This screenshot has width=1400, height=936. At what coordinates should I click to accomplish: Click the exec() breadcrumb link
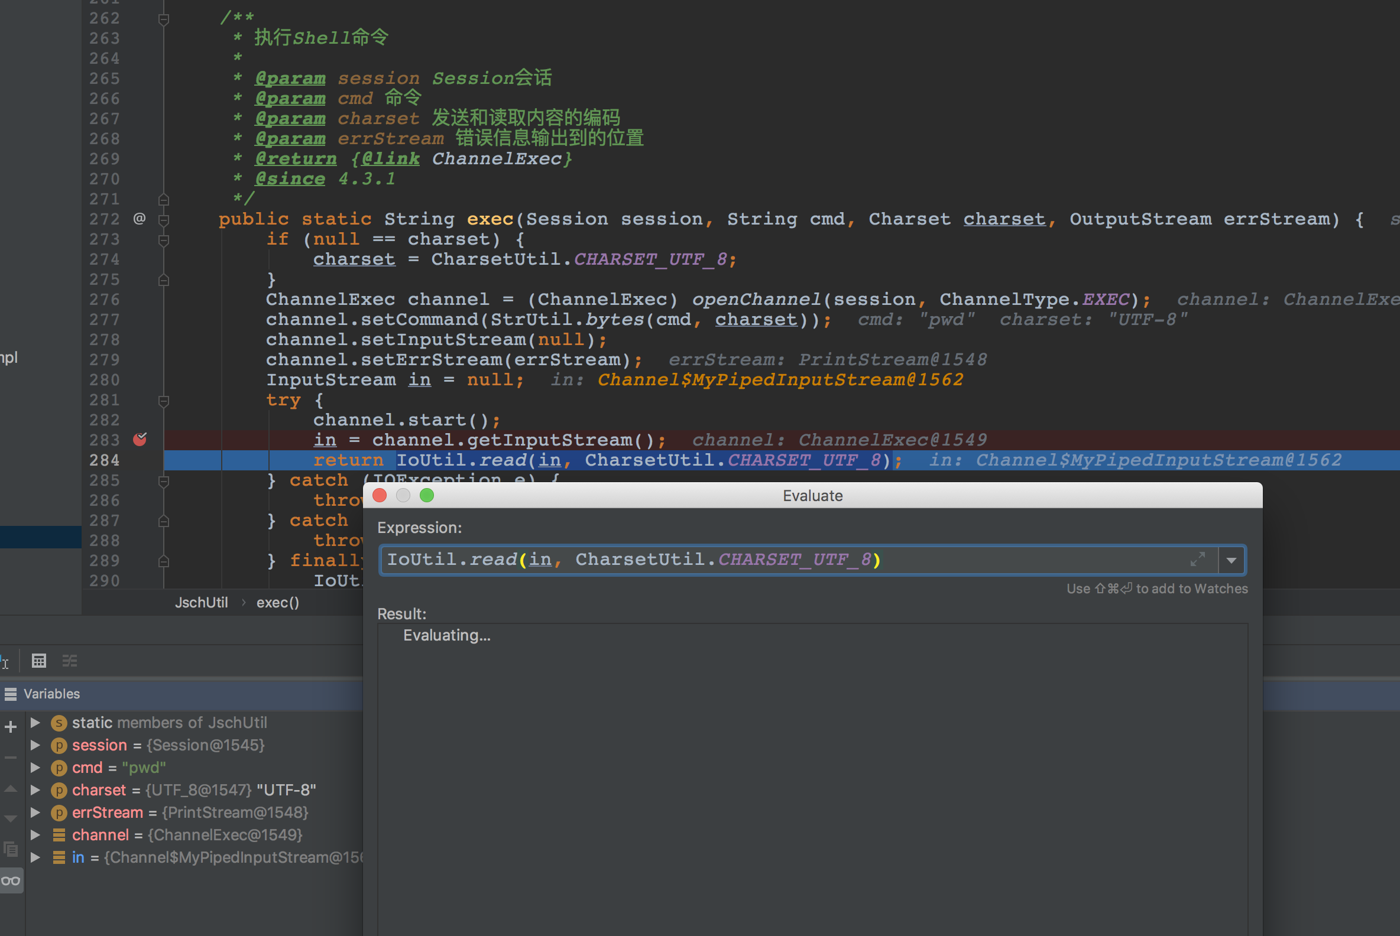[x=278, y=602]
